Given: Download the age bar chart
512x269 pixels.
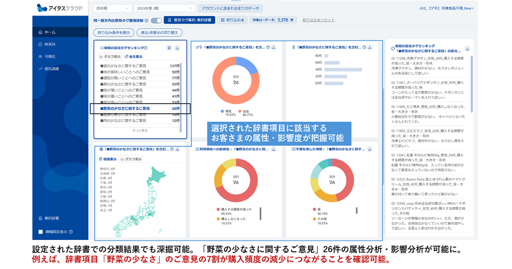Looking at the screenshot, I should pos(370,47).
